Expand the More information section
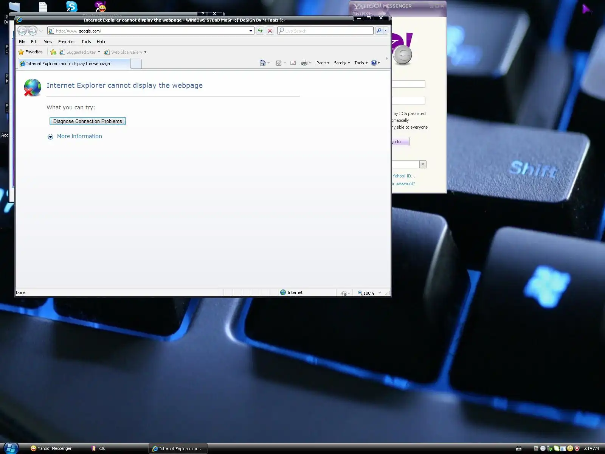 tap(79, 136)
